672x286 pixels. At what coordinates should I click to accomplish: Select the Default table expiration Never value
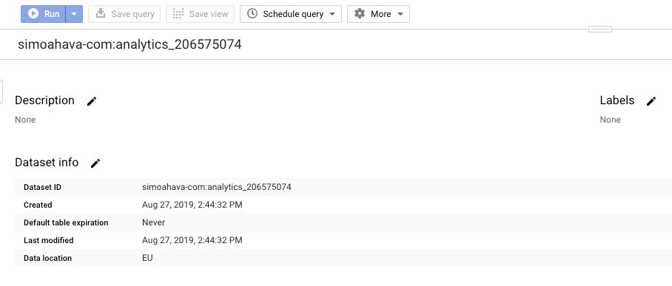pyautogui.click(x=153, y=222)
